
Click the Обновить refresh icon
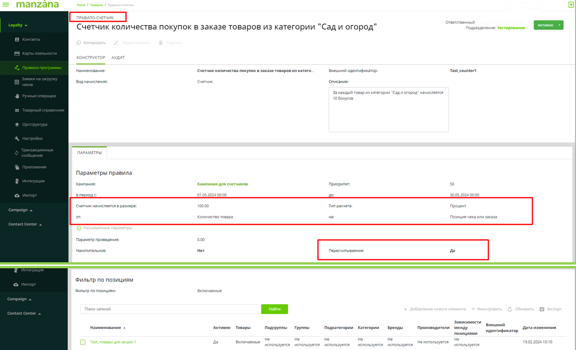tap(510, 309)
